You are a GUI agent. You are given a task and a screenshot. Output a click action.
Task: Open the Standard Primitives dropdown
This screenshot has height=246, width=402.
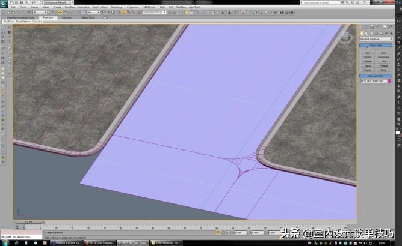click(376, 40)
